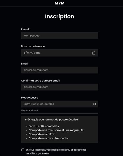
Task: Focus the Mon pseudo input field
Action: point(60,36)
